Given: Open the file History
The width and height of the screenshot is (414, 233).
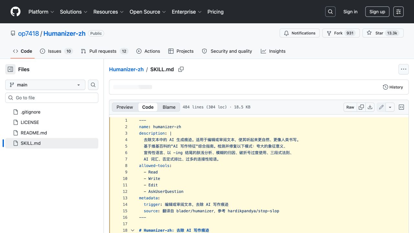Looking at the screenshot, I should pyautogui.click(x=393, y=87).
